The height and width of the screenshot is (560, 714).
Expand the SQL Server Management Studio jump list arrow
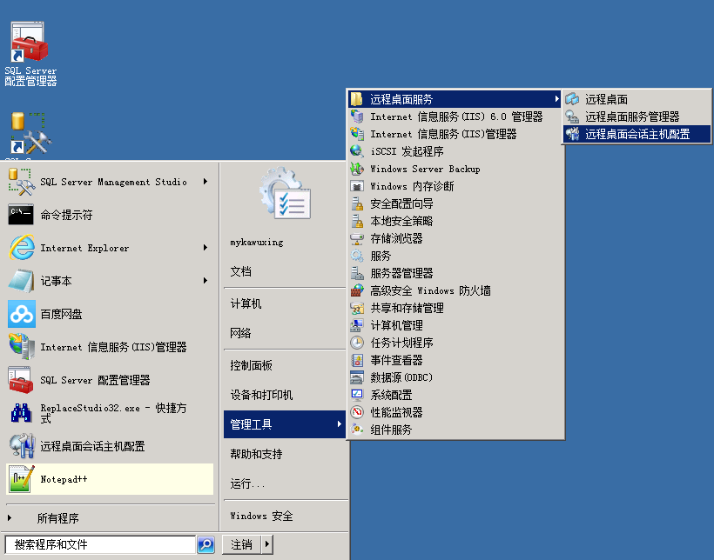(205, 182)
